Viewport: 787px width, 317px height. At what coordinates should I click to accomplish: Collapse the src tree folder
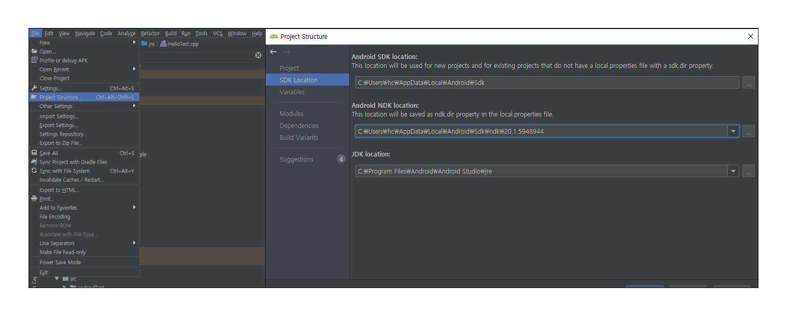pyautogui.click(x=57, y=279)
